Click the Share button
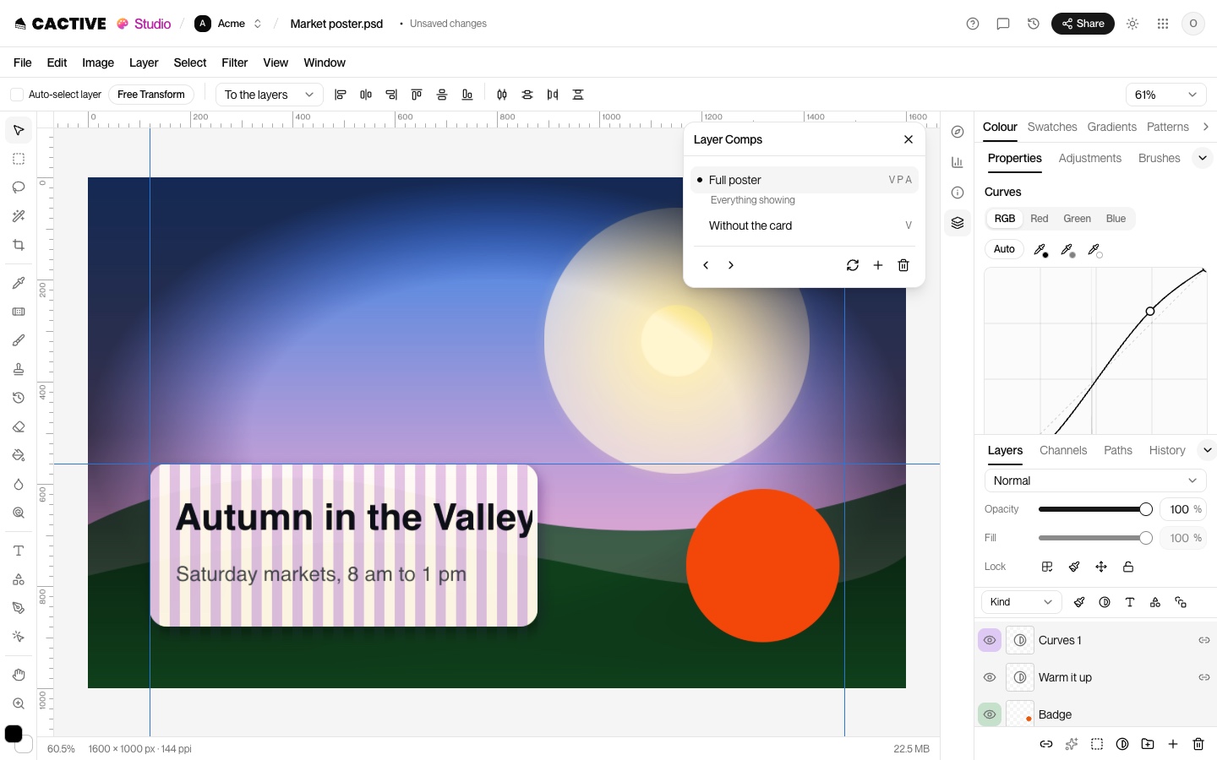This screenshot has width=1217, height=760. pyautogui.click(x=1083, y=24)
